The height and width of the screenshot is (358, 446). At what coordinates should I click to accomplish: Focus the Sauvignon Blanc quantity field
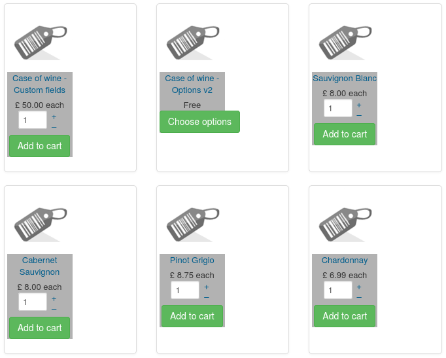(x=337, y=108)
